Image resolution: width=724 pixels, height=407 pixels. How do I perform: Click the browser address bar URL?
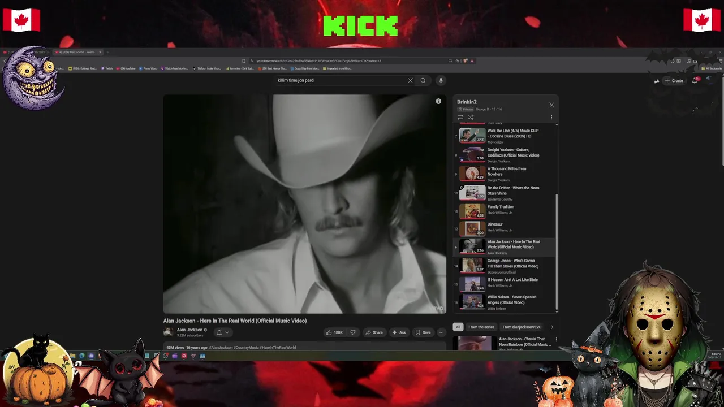(x=318, y=61)
